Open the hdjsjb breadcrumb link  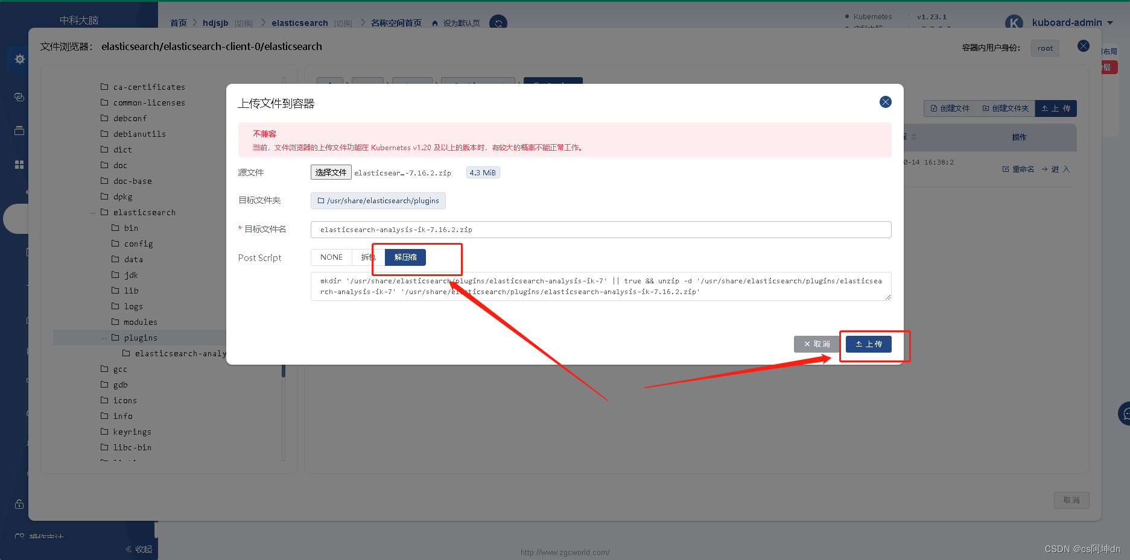[x=215, y=23]
